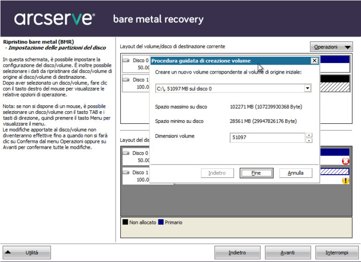The height and width of the screenshot is (262, 361).
Task: Click the Disco 0 drive icon in lower layout
Action: coord(126,153)
